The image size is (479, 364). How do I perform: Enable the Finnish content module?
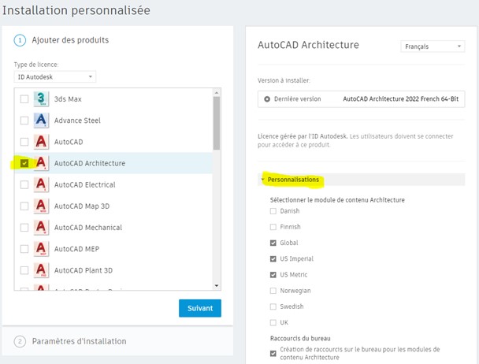(273, 227)
